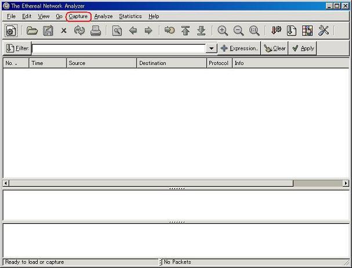This screenshot has width=352, height=268.
Task: Zoom out with magnifier minus icon
Action: (x=238, y=31)
